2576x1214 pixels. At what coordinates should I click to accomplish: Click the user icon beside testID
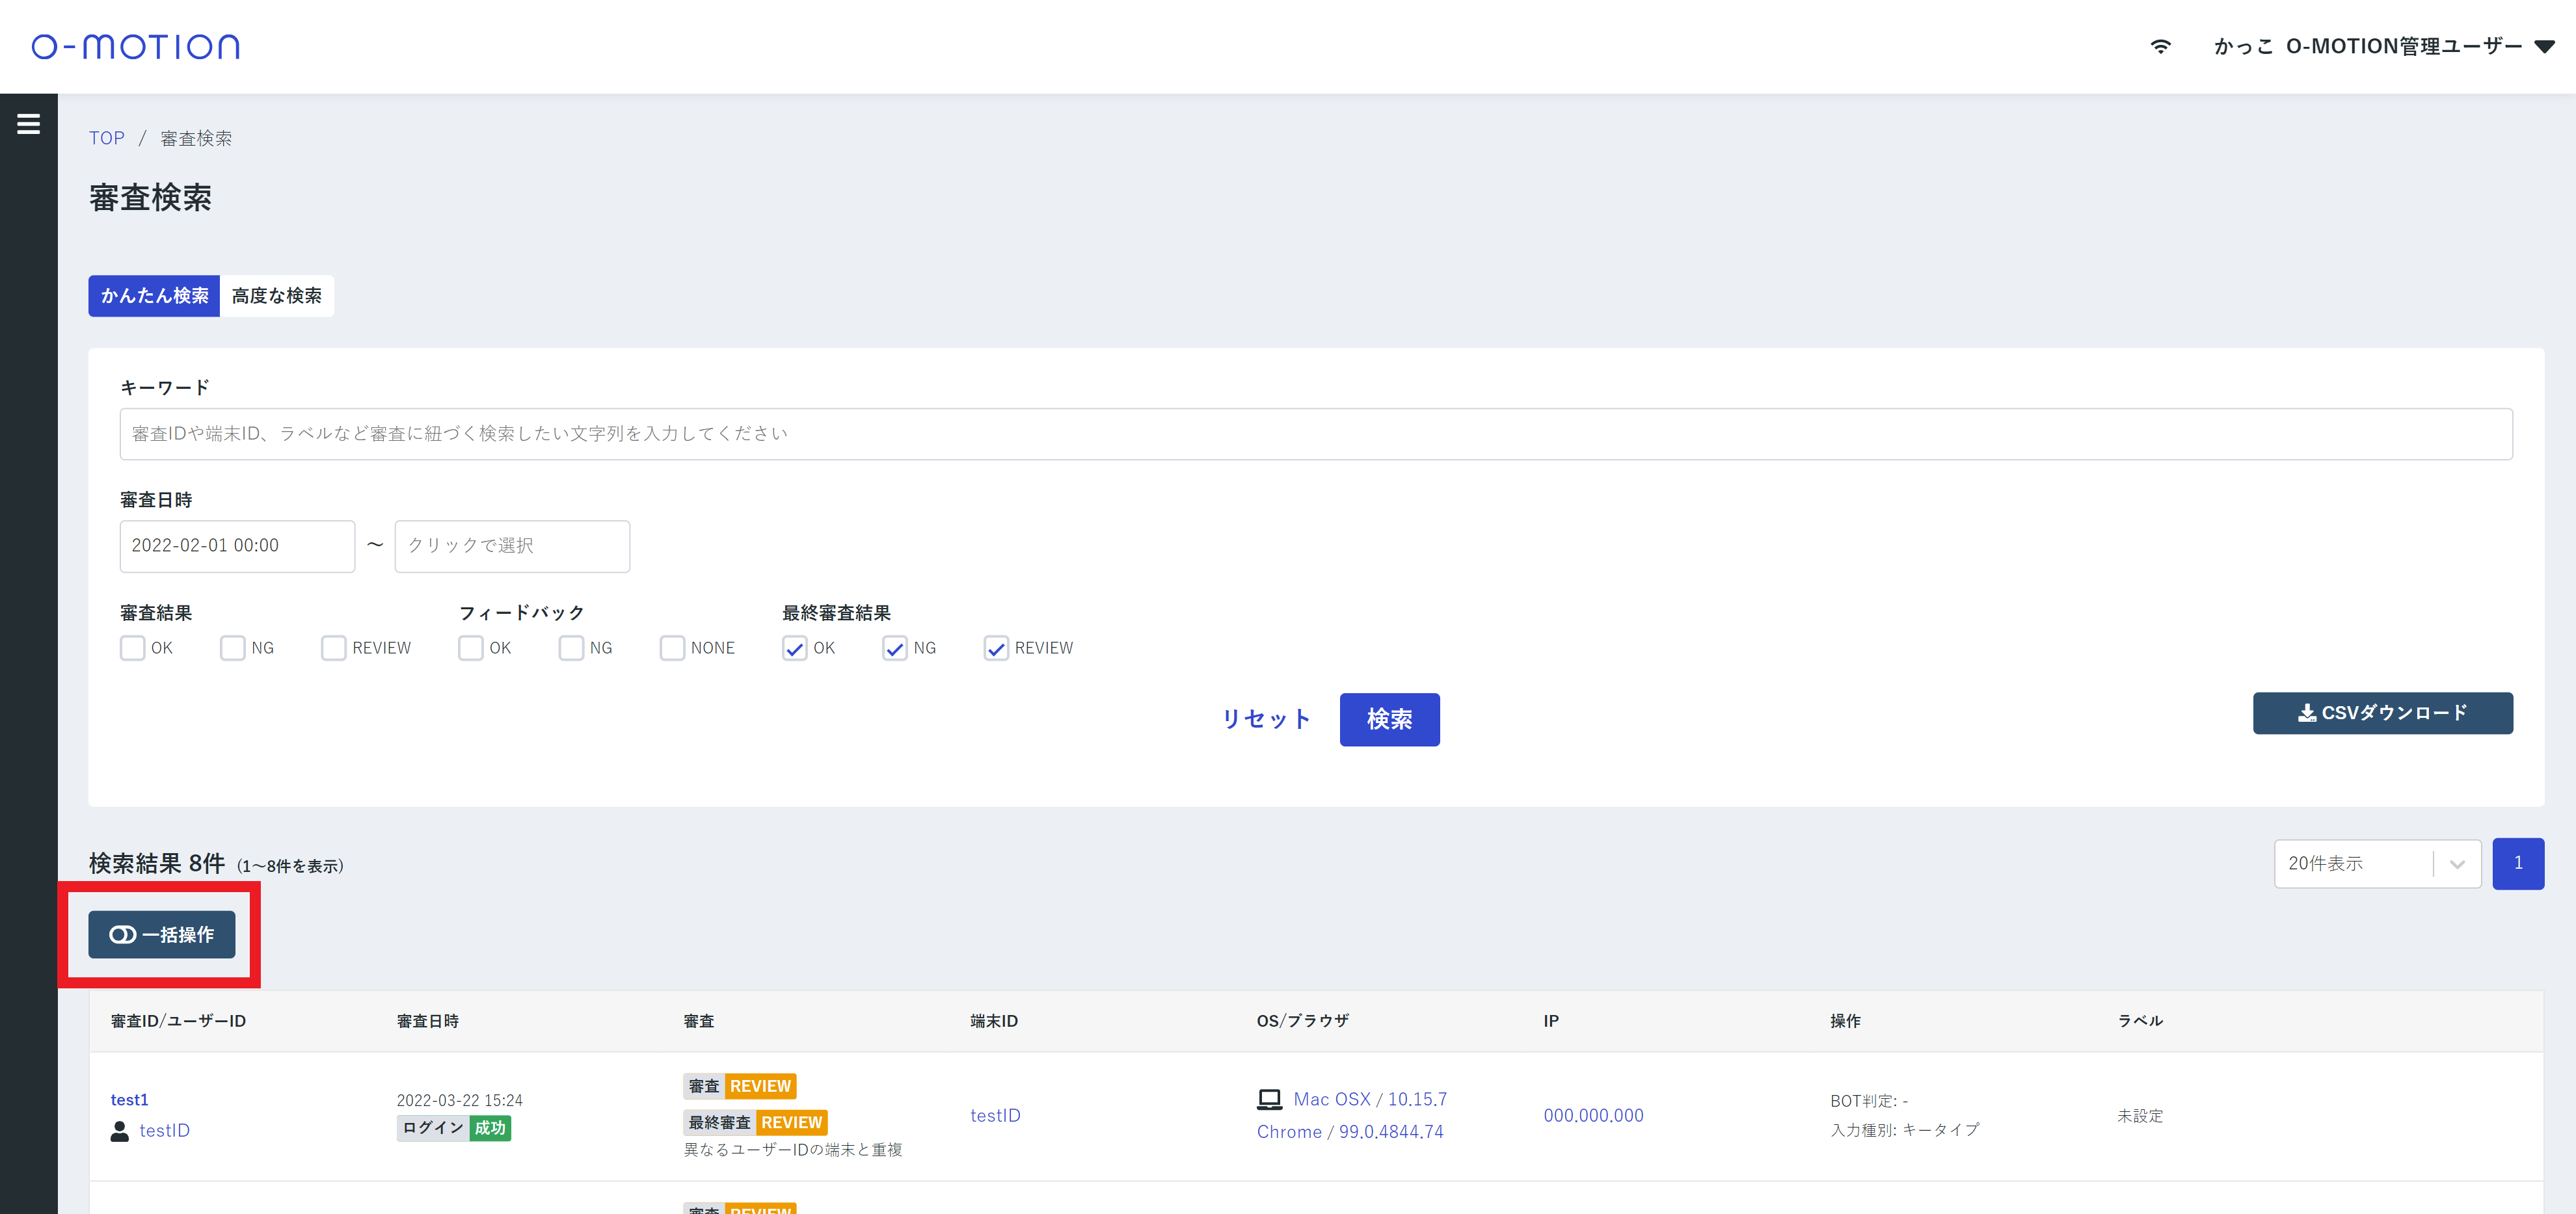click(120, 1131)
